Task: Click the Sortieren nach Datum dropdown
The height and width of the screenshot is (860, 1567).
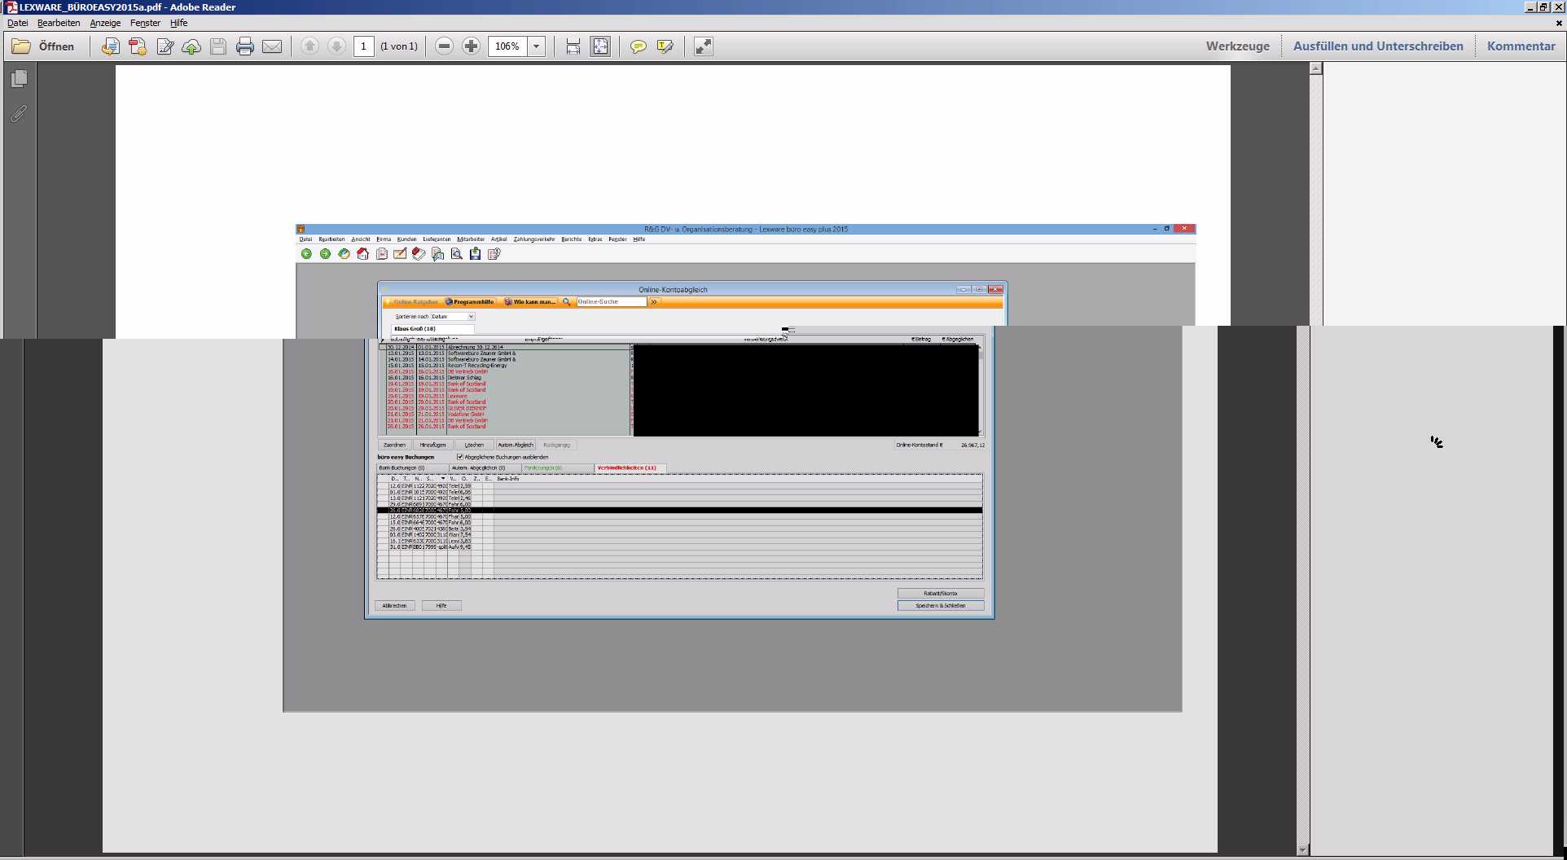Action: (x=453, y=316)
